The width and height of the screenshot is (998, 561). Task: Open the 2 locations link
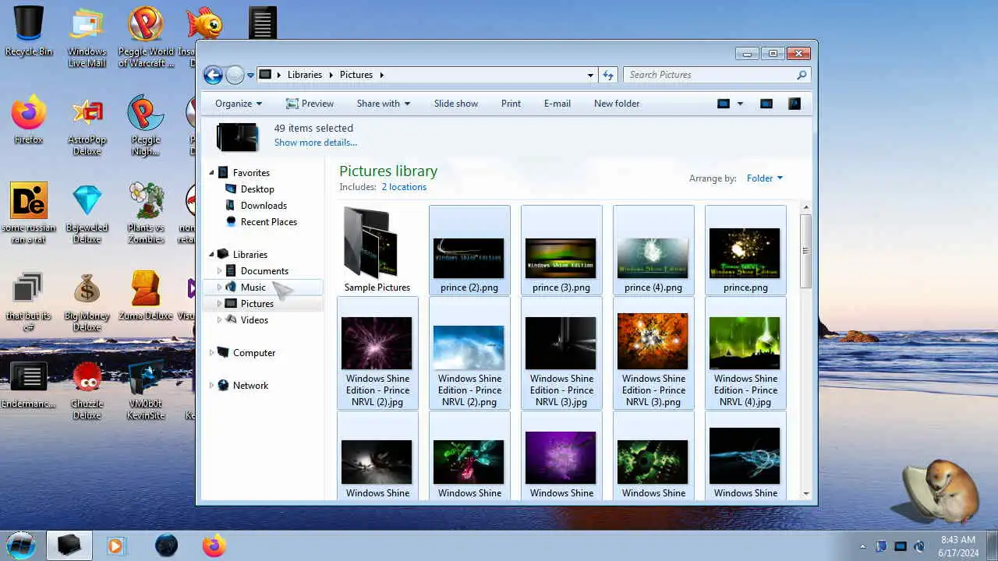[x=404, y=187]
